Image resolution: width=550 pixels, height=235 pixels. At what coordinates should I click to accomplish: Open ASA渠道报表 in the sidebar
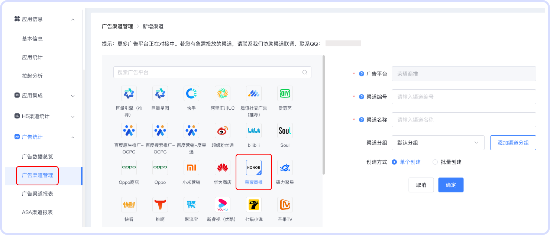[x=38, y=212]
